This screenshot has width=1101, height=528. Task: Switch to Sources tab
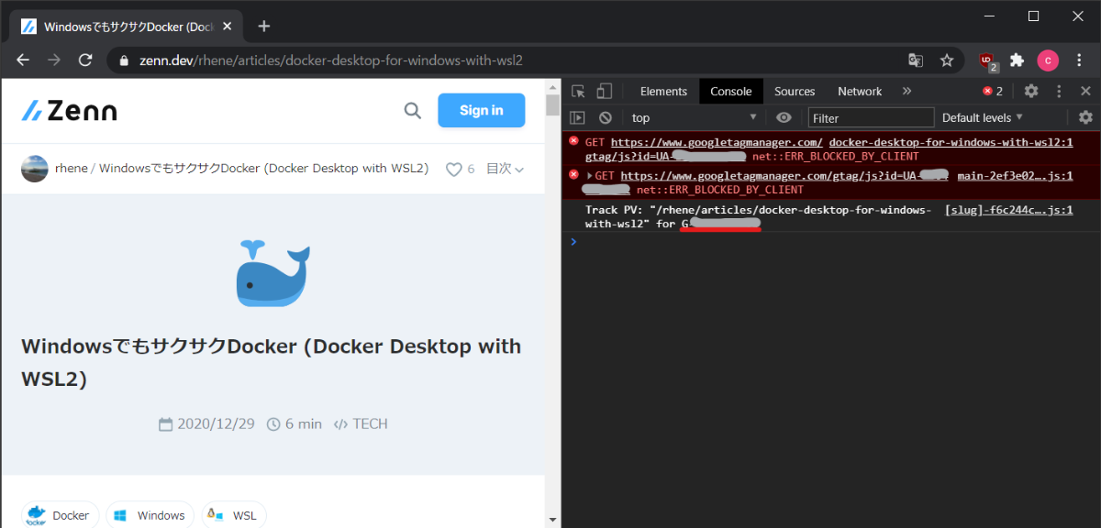[x=795, y=91]
